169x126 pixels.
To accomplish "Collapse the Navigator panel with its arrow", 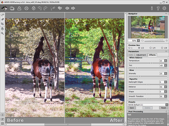I will tap(166, 14).
